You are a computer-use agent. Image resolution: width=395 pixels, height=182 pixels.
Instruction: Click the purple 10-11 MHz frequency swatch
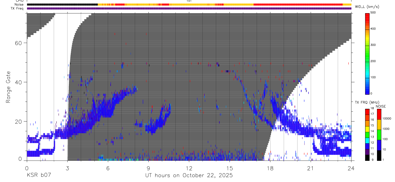(x=367, y=152)
